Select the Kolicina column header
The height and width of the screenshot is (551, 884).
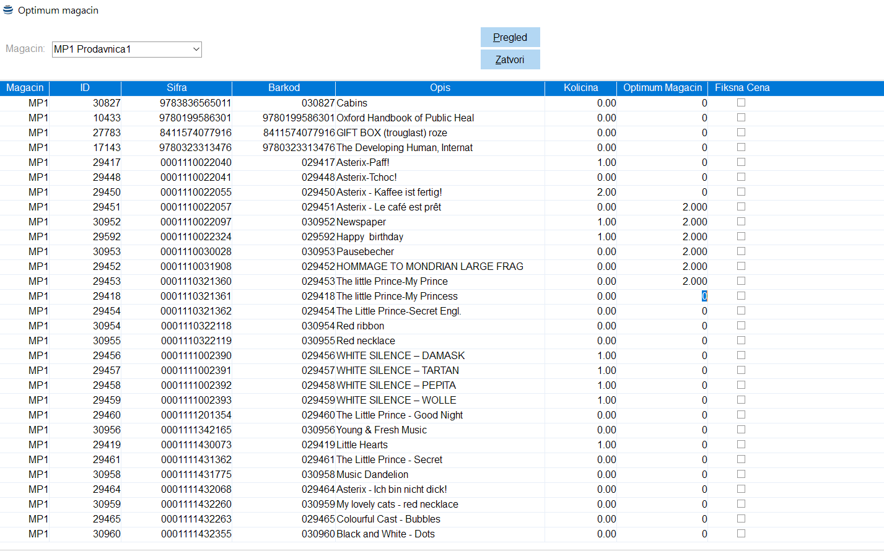click(580, 88)
